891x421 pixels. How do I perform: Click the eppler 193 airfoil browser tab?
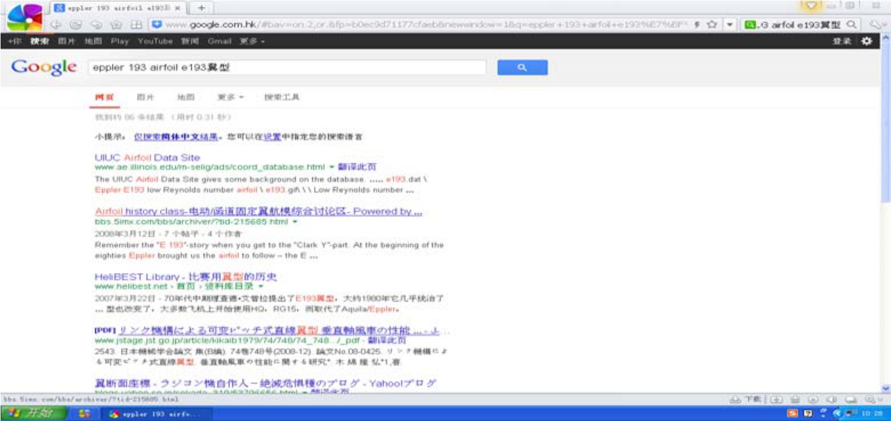118,8
